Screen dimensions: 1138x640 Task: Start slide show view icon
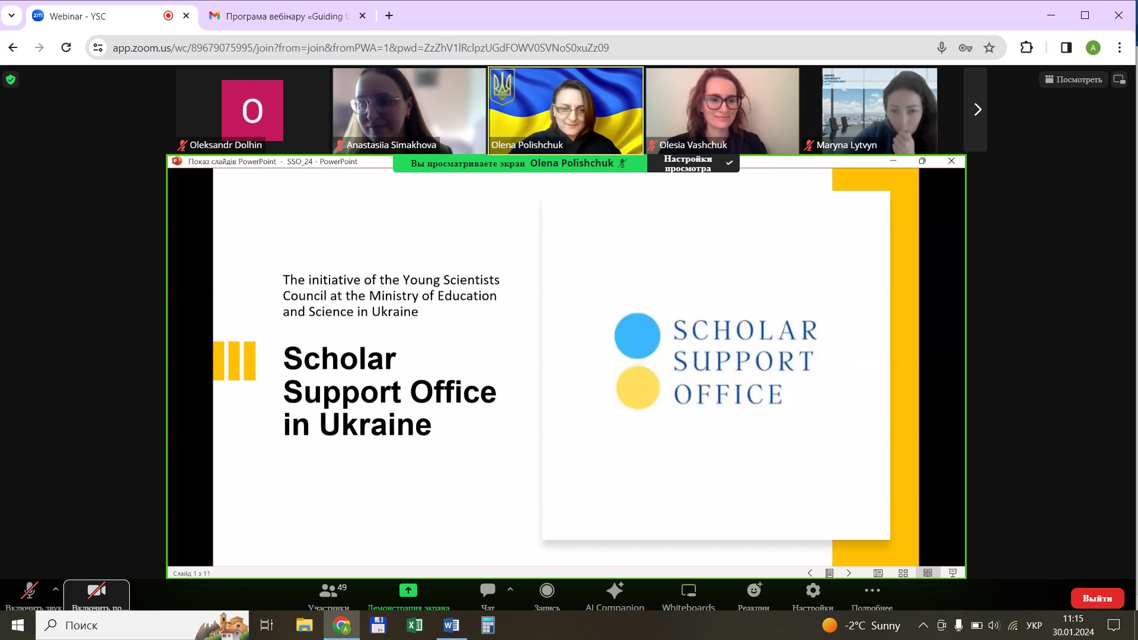pyautogui.click(x=953, y=573)
